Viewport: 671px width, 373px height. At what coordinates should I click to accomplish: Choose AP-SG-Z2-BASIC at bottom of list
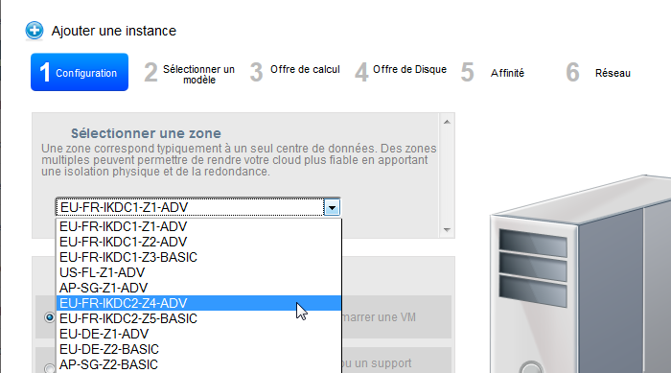[x=199, y=365]
